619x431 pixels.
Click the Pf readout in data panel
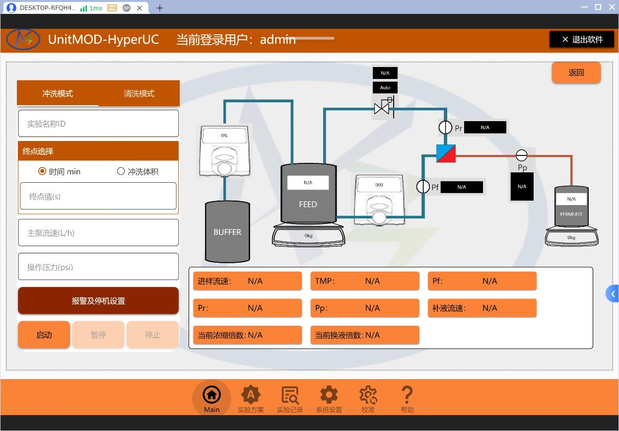point(482,281)
